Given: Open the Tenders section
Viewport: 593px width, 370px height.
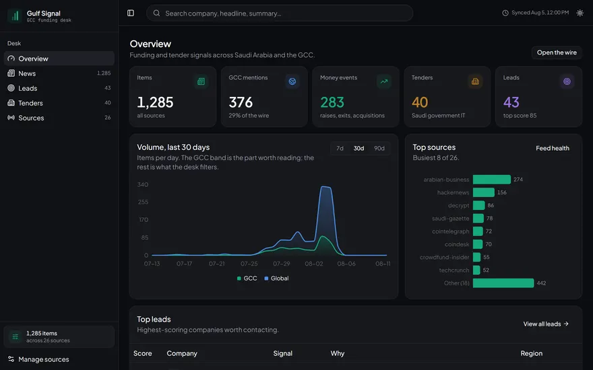Looking at the screenshot, I should [59, 103].
